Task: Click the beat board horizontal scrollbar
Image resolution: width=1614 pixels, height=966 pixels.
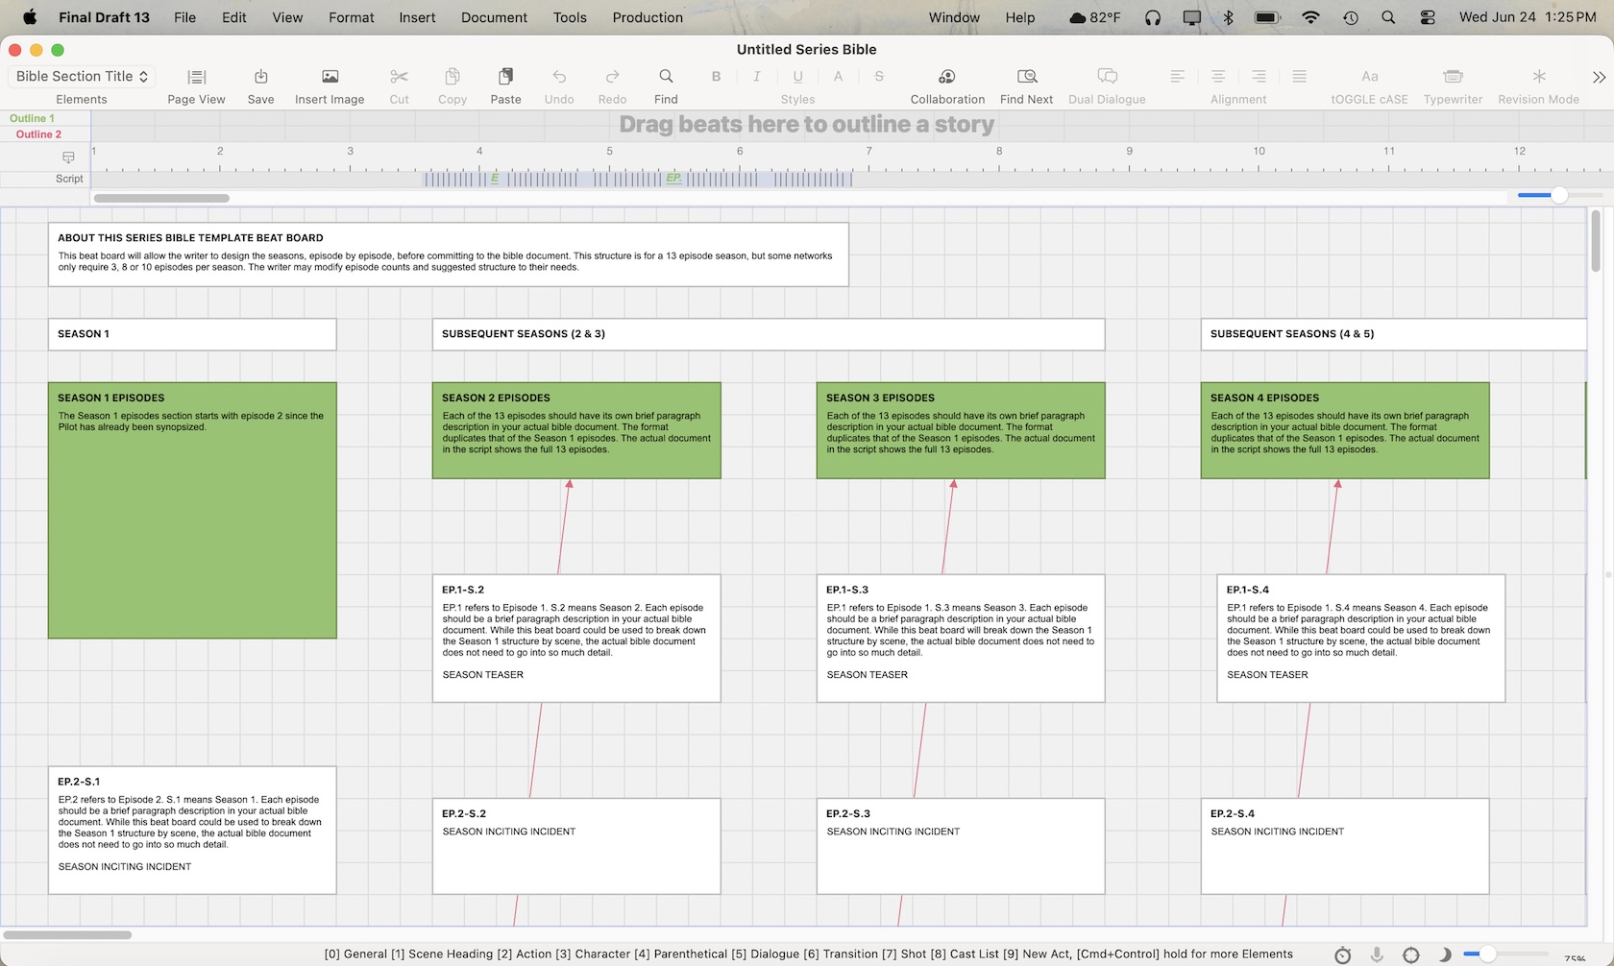Action: [67, 934]
